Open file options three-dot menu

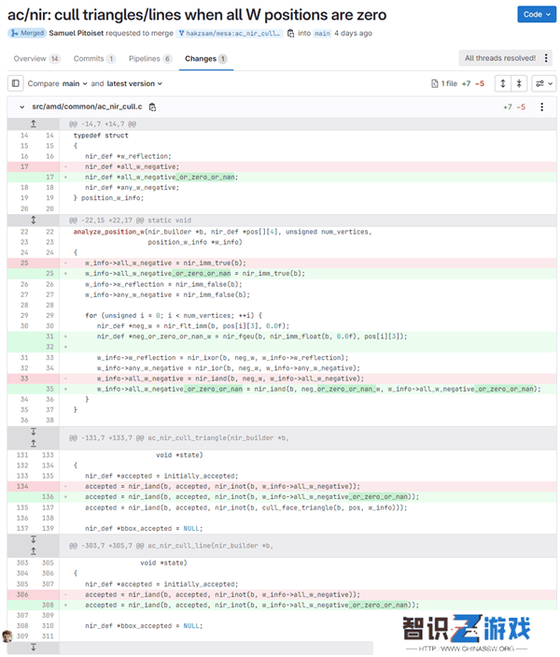542,107
